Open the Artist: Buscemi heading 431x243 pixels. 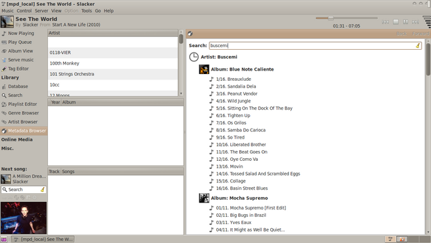point(219,57)
